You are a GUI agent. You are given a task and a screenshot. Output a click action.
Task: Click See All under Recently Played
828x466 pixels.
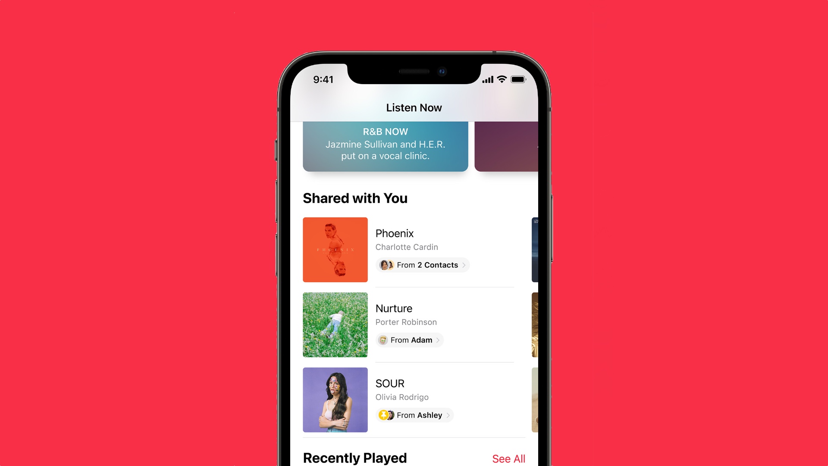508,459
